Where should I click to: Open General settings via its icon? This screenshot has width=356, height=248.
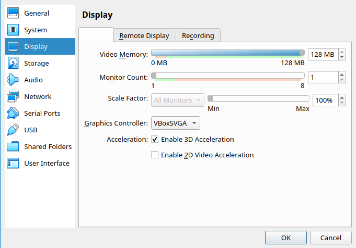(14, 13)
